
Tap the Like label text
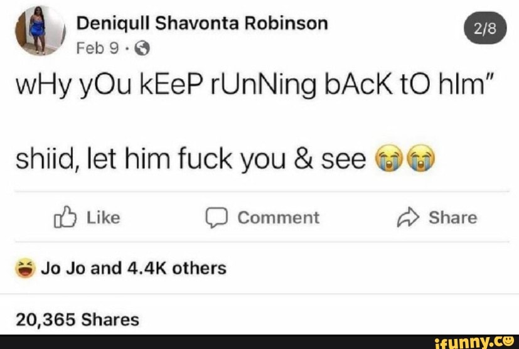pos(104,218)
